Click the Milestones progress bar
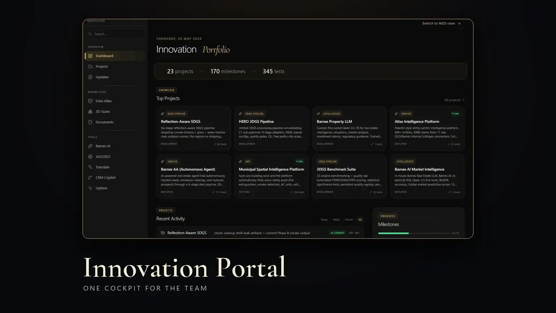The height and width of the screenshot is (313, 556). [414, 233]
